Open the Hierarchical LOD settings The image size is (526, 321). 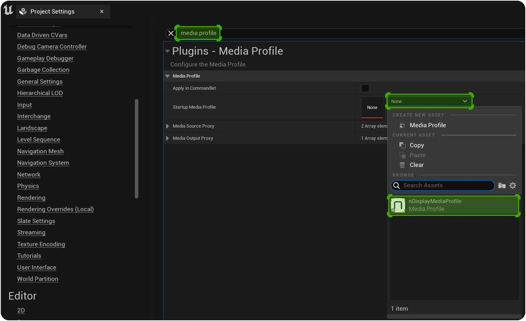coord(40,93)
